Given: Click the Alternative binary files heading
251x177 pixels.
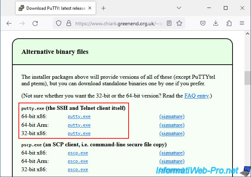Looking at the screenshot, I should (55, 52).
